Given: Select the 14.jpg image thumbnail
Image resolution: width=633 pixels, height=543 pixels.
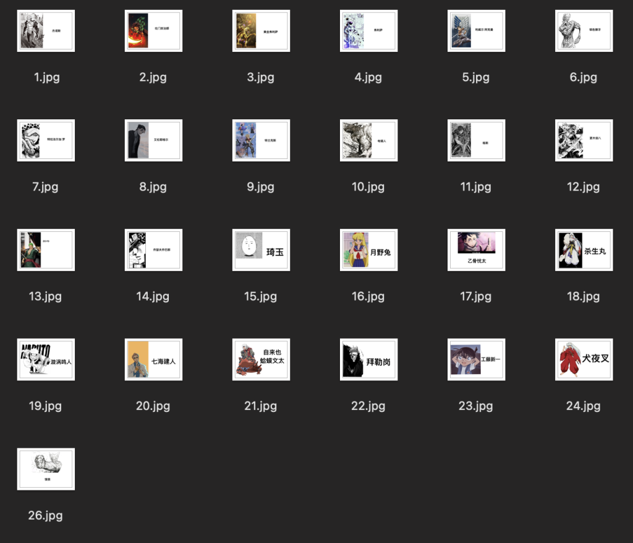Looking at the screenshot, I should coord(153,250).
